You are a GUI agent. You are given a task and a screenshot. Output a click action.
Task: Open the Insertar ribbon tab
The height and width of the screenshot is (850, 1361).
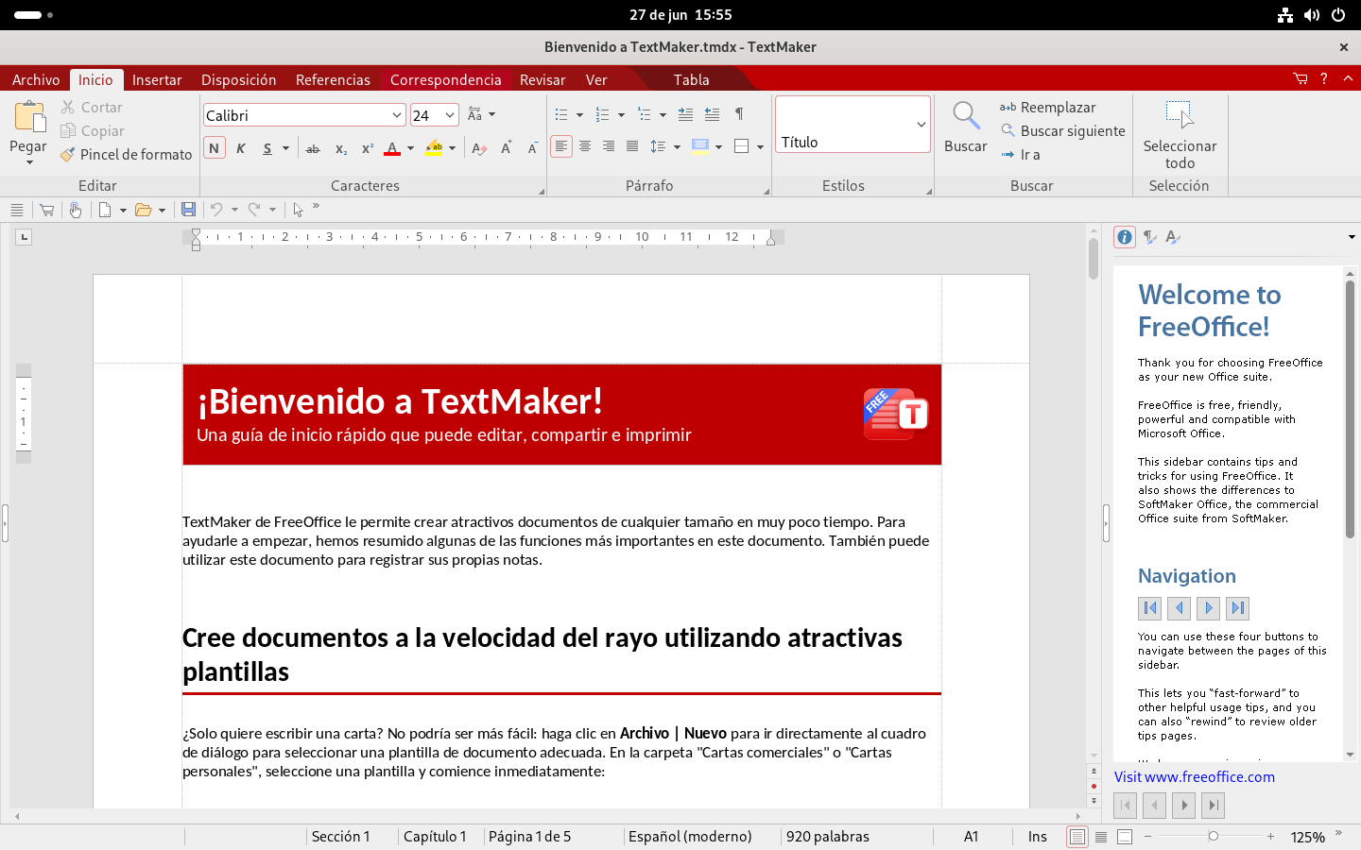[157, 80]
